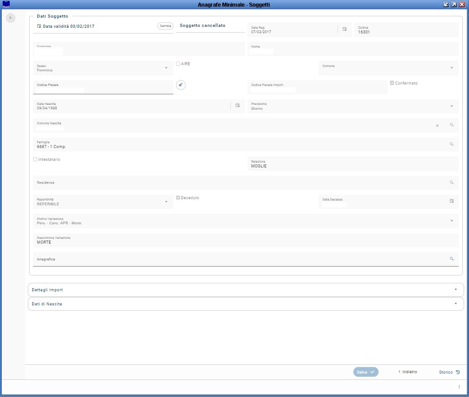Open the Sesso dropdown

point(166,68)
